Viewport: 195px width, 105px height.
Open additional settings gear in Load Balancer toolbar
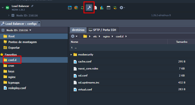122,8
